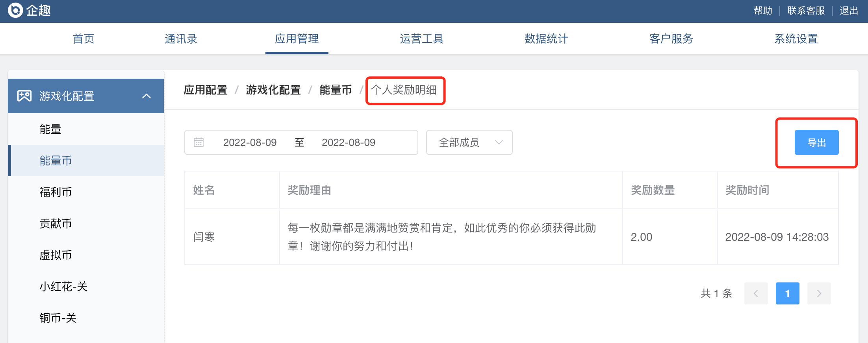Select page 1 in pagination
Image resolution: width=868 pixels, height=343 pixels.
(787, 293)
